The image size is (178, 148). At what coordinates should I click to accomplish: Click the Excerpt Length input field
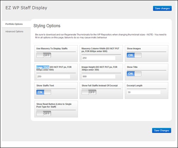tap(144, 92)
